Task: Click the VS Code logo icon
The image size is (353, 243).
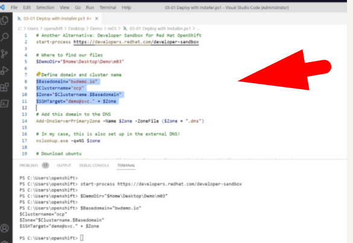Action: tap(2, 7)
